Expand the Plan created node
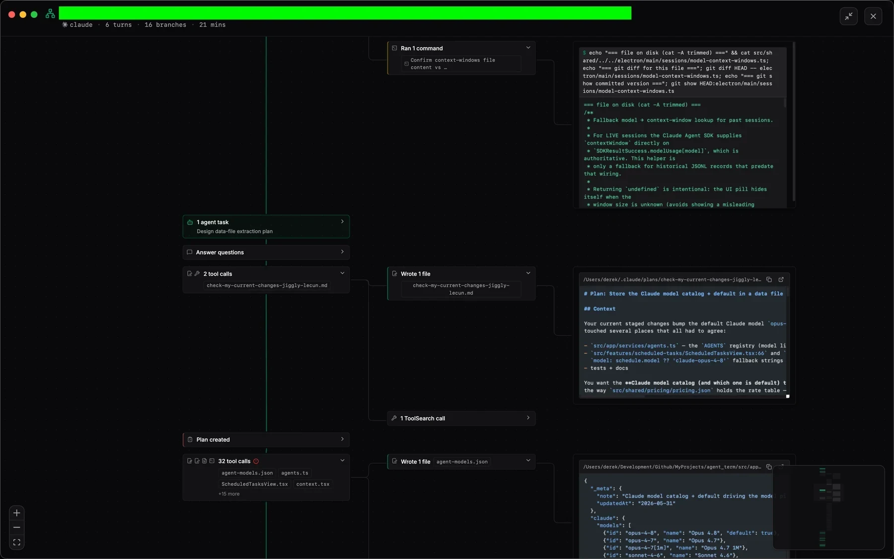This screenshot has height=559, width=894. point(342,439)
